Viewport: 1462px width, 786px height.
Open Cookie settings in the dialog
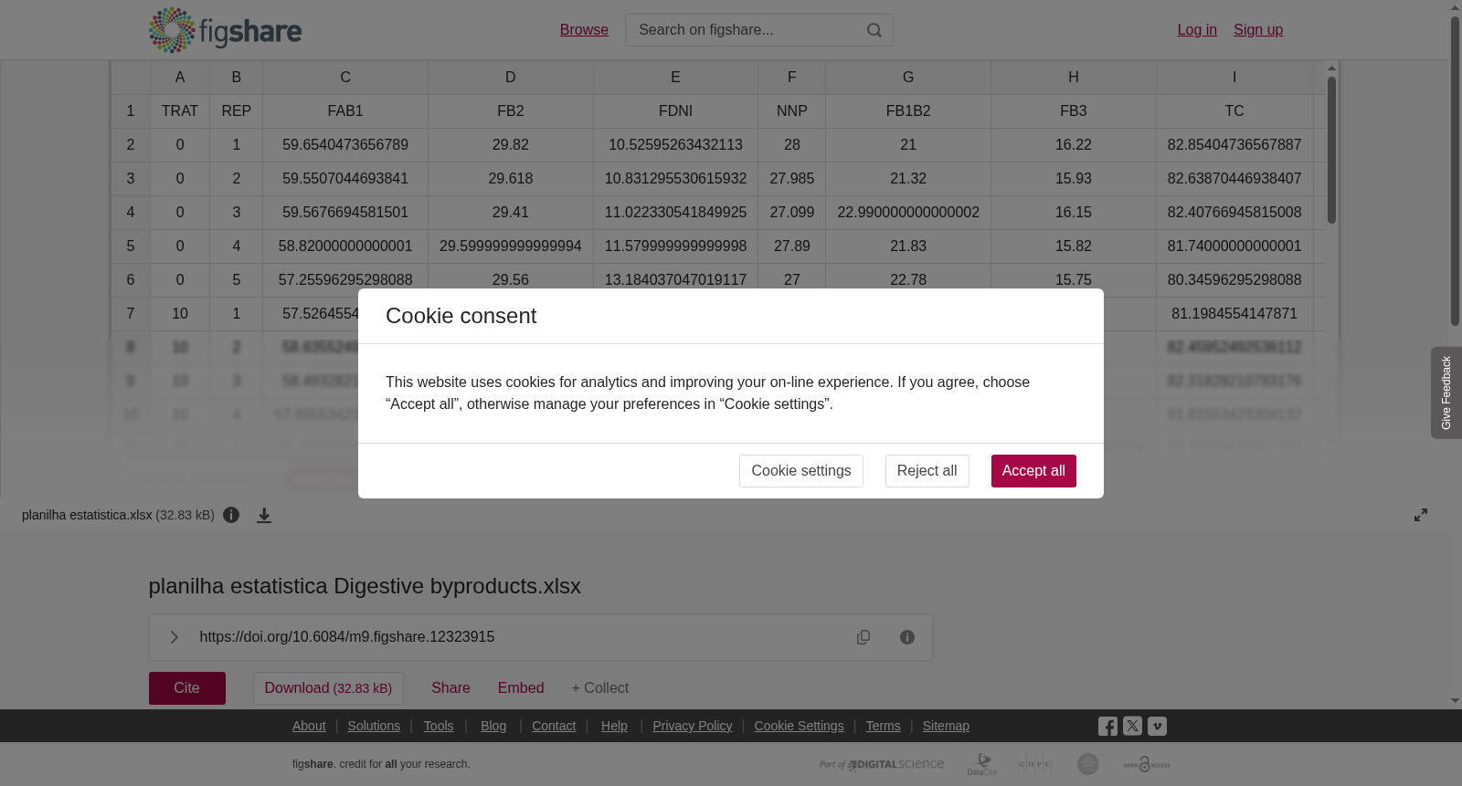(801, 471)
